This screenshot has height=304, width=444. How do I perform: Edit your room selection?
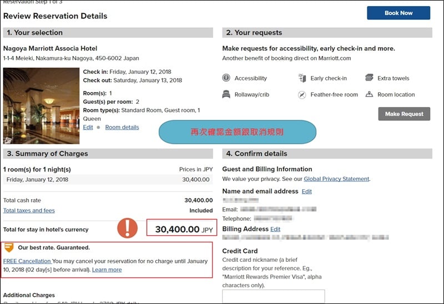(88, 128)
